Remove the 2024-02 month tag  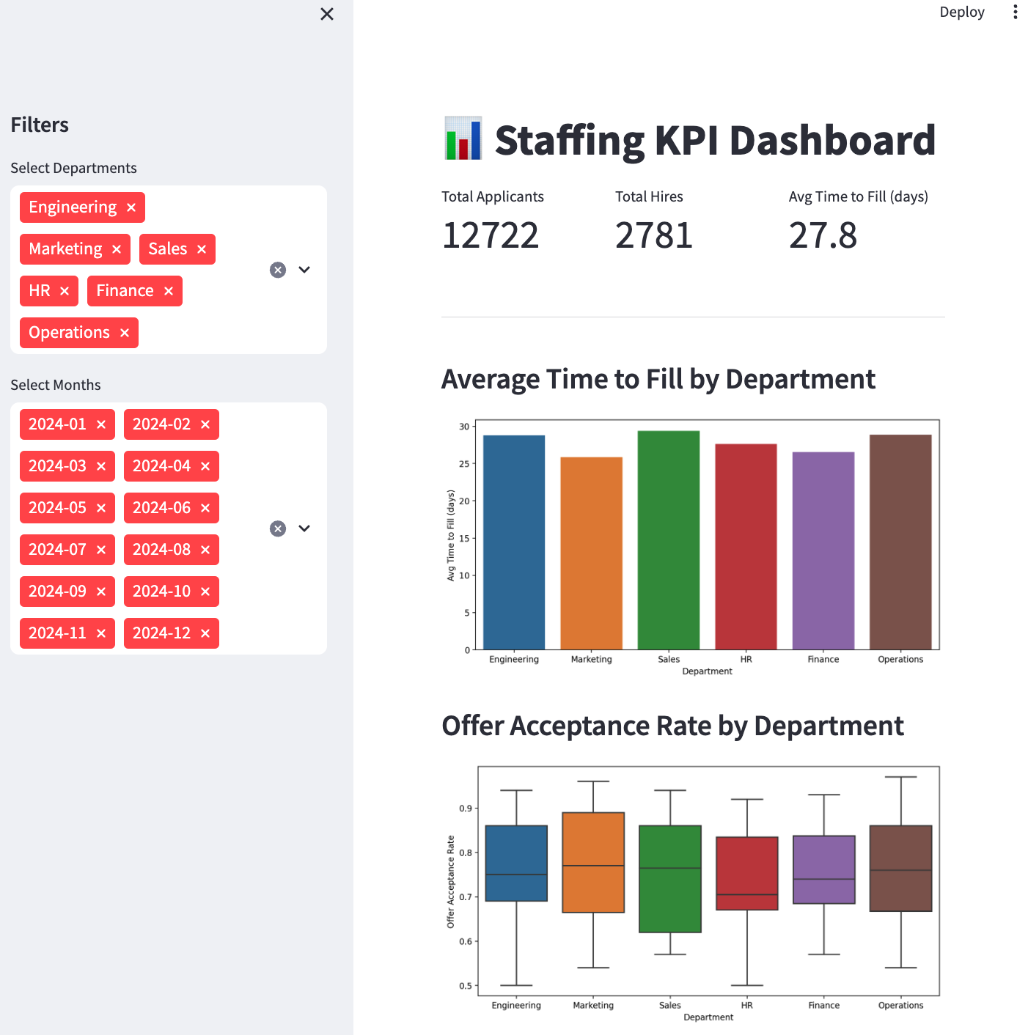[x=205, y=424]
